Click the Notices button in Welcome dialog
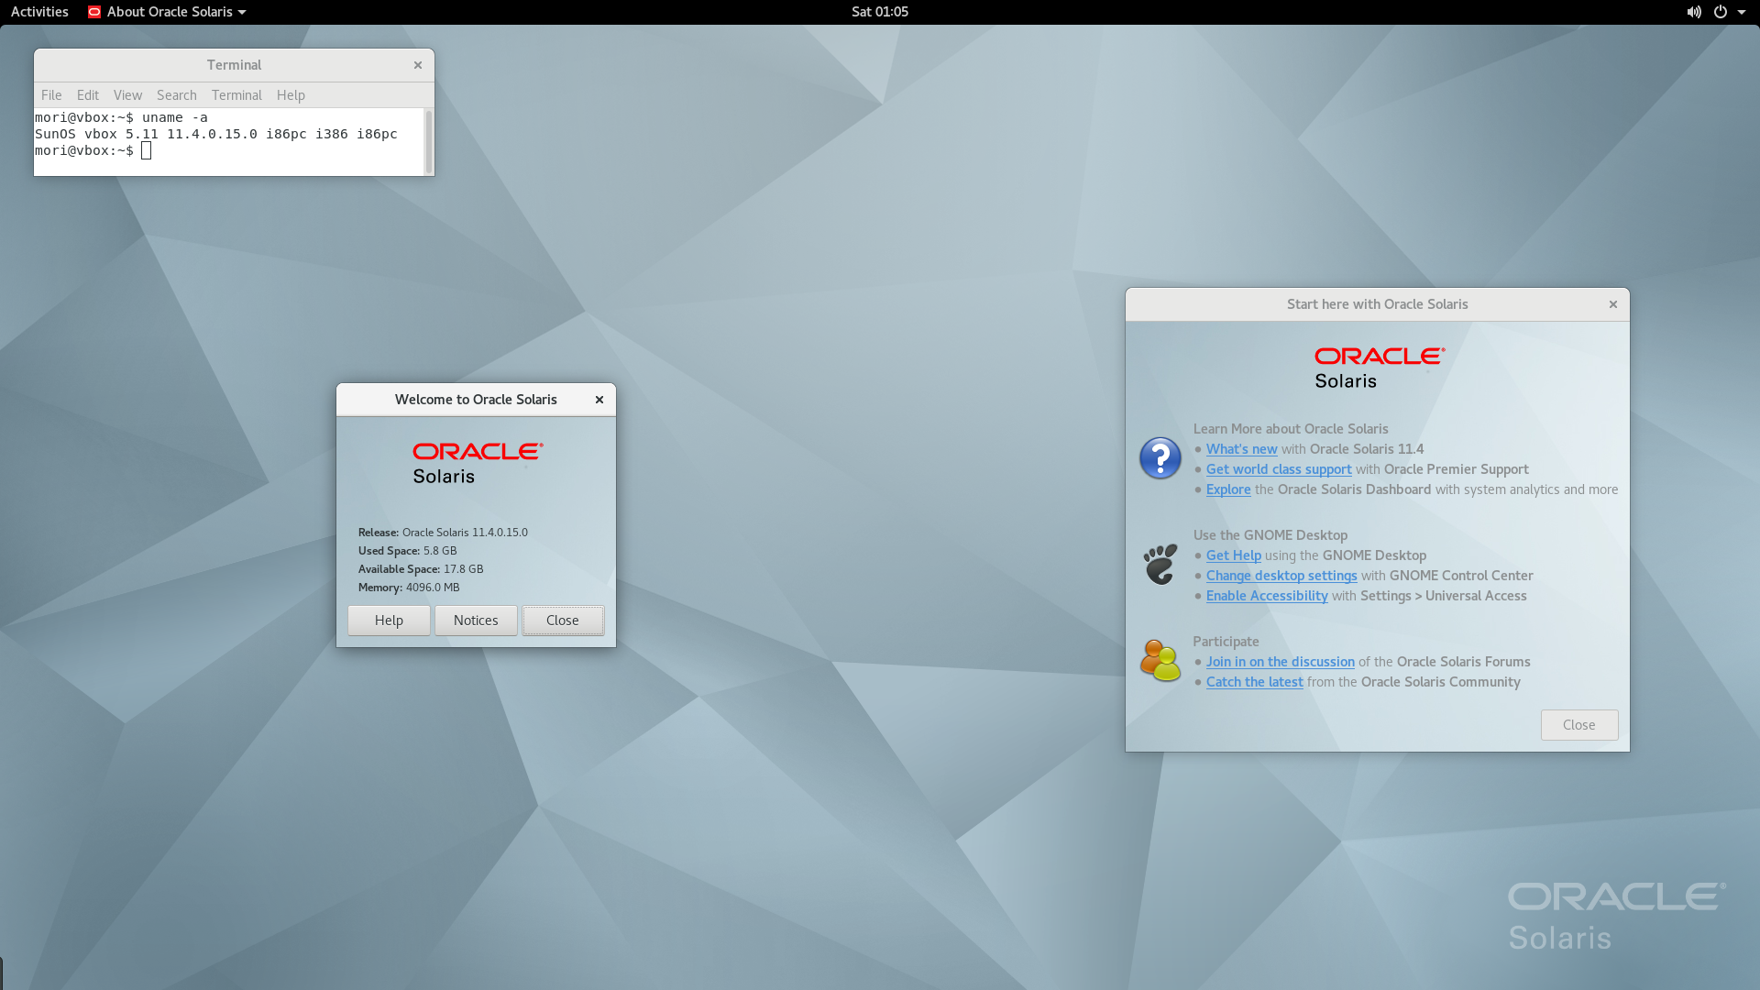Screen dimensions: 1760x990 pos(475,620)
